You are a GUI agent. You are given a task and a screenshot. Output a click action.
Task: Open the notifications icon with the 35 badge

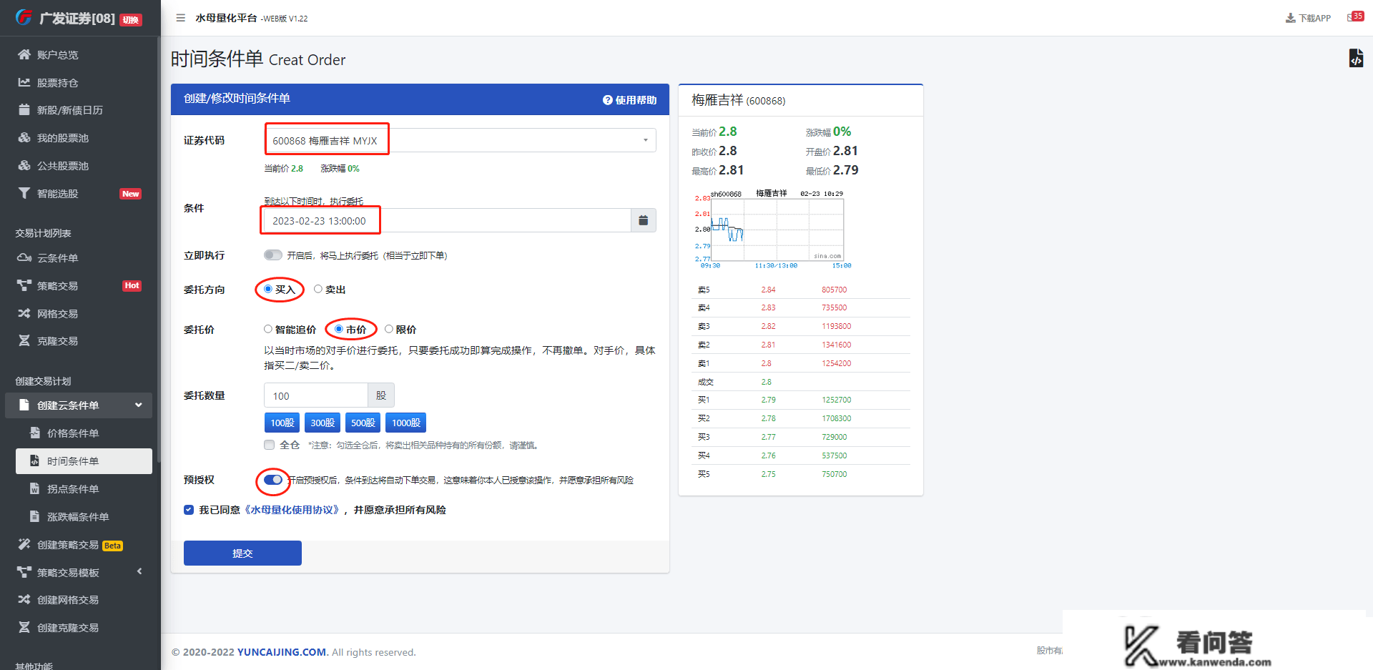coord(1355,16)
